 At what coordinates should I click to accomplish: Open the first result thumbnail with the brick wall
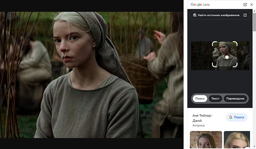[206, 140]
